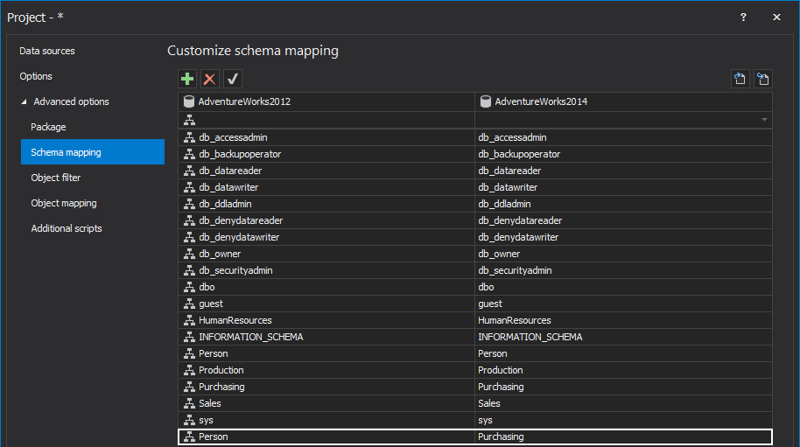
Task: Click the schema icon in the empty filter row
Action: tap(189, 120)
